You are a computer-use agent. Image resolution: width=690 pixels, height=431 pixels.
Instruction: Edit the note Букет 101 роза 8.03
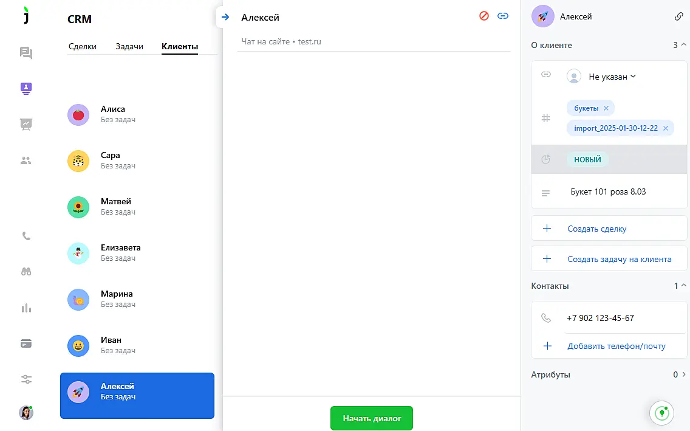(608, 191)
